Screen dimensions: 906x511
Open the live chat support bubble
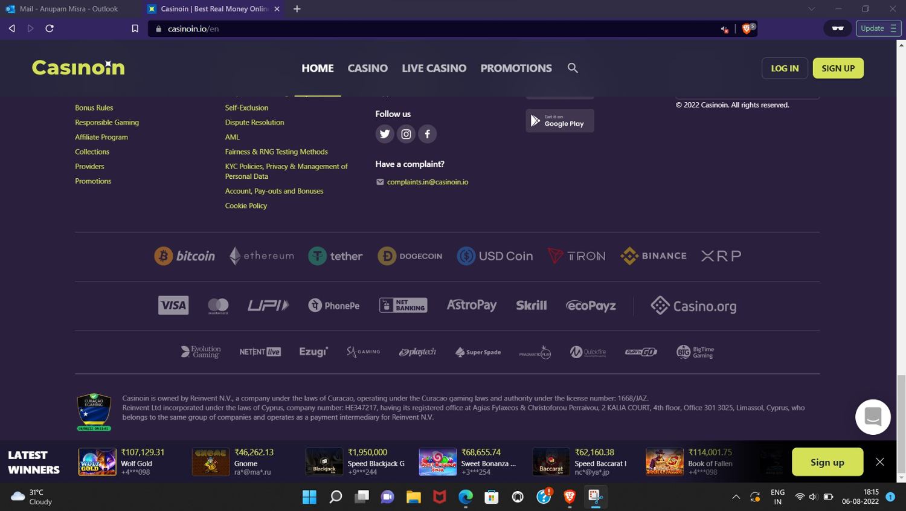click(873, 417)
